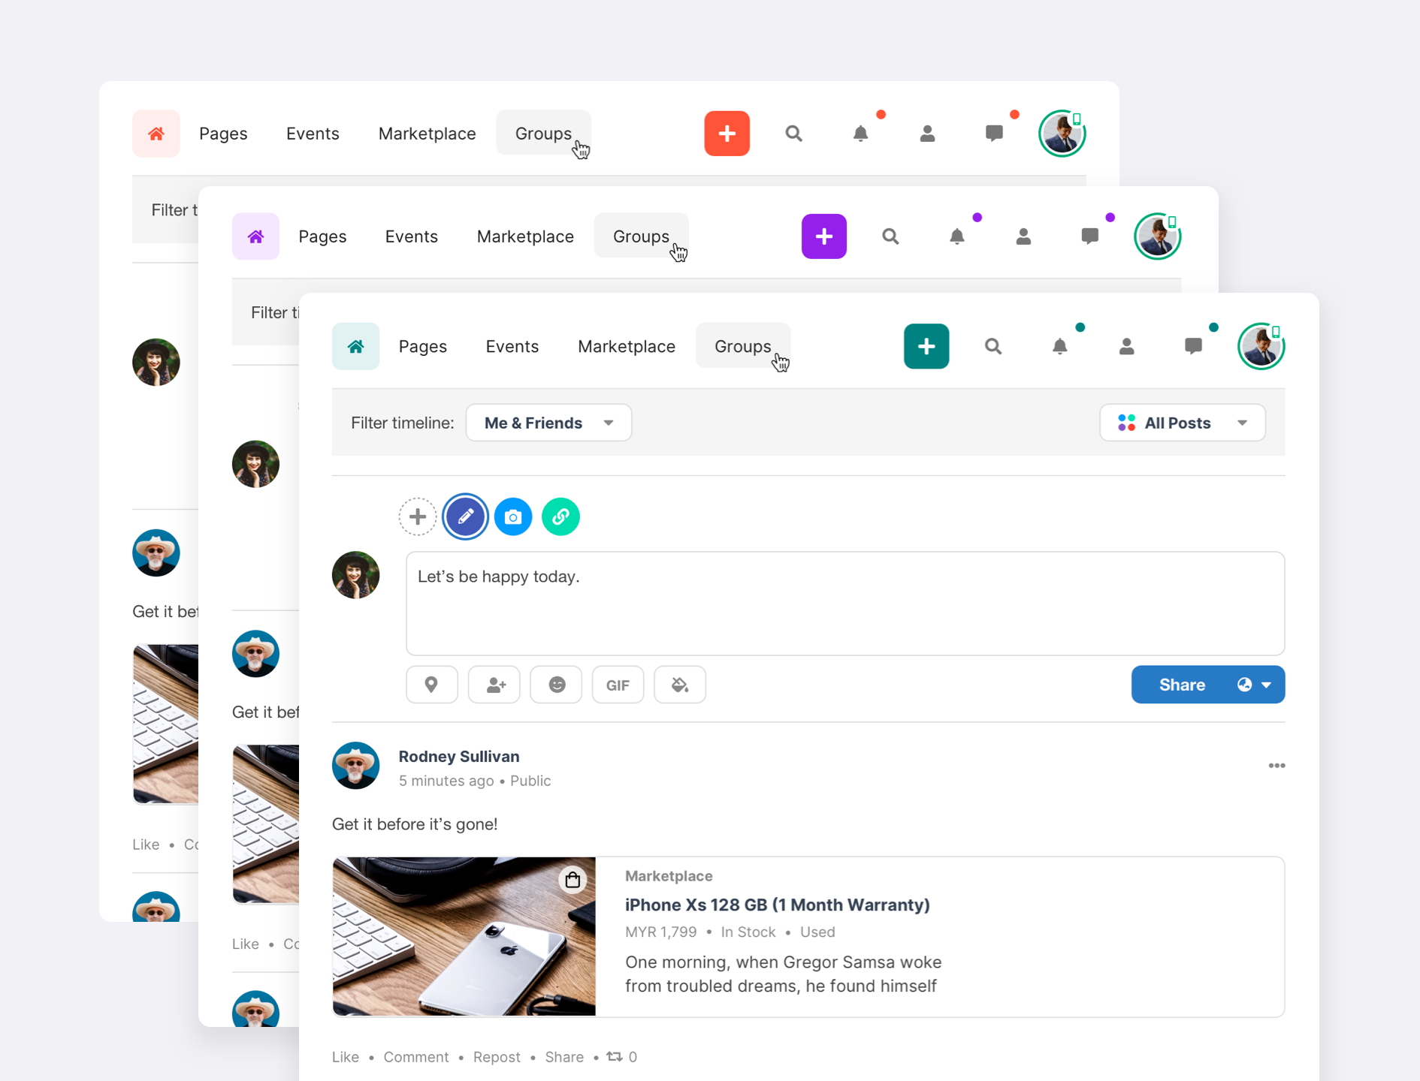Click the teal plus create button
This screenshot has height=1081, width=1420.
(x=926, y=346)
